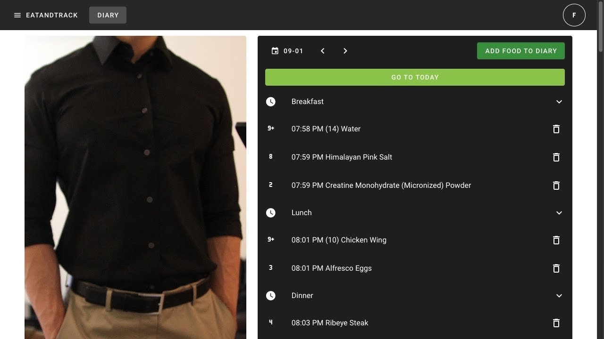The image size is (604, 339).
Task: Remove the Alfresco Eggs entry
Action: (556, 268)
